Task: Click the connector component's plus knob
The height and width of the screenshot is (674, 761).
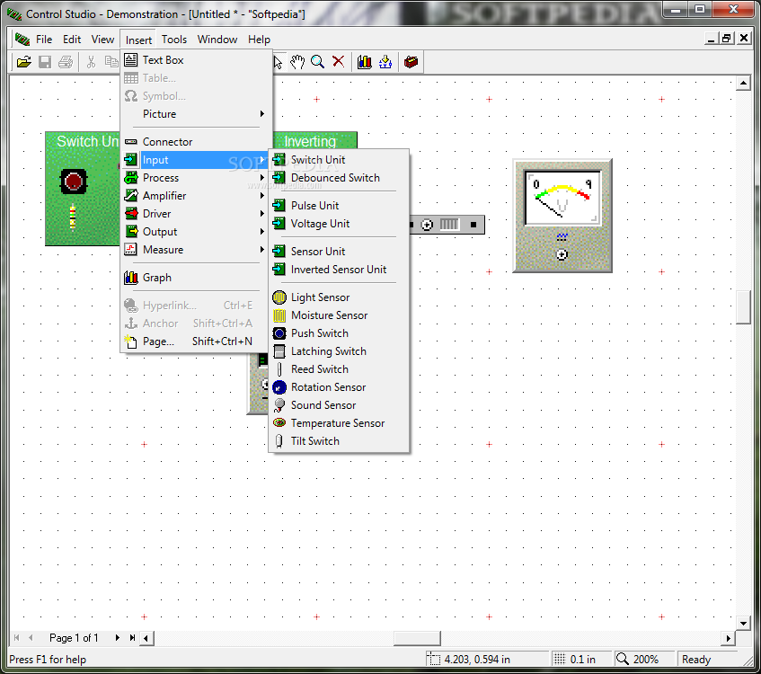Action: point(427,225)
